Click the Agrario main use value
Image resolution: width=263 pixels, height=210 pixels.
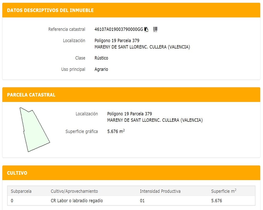[x=101, y=69]
